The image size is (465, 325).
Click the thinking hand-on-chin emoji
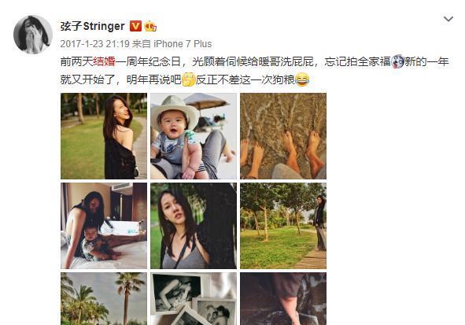coord(189,79)
